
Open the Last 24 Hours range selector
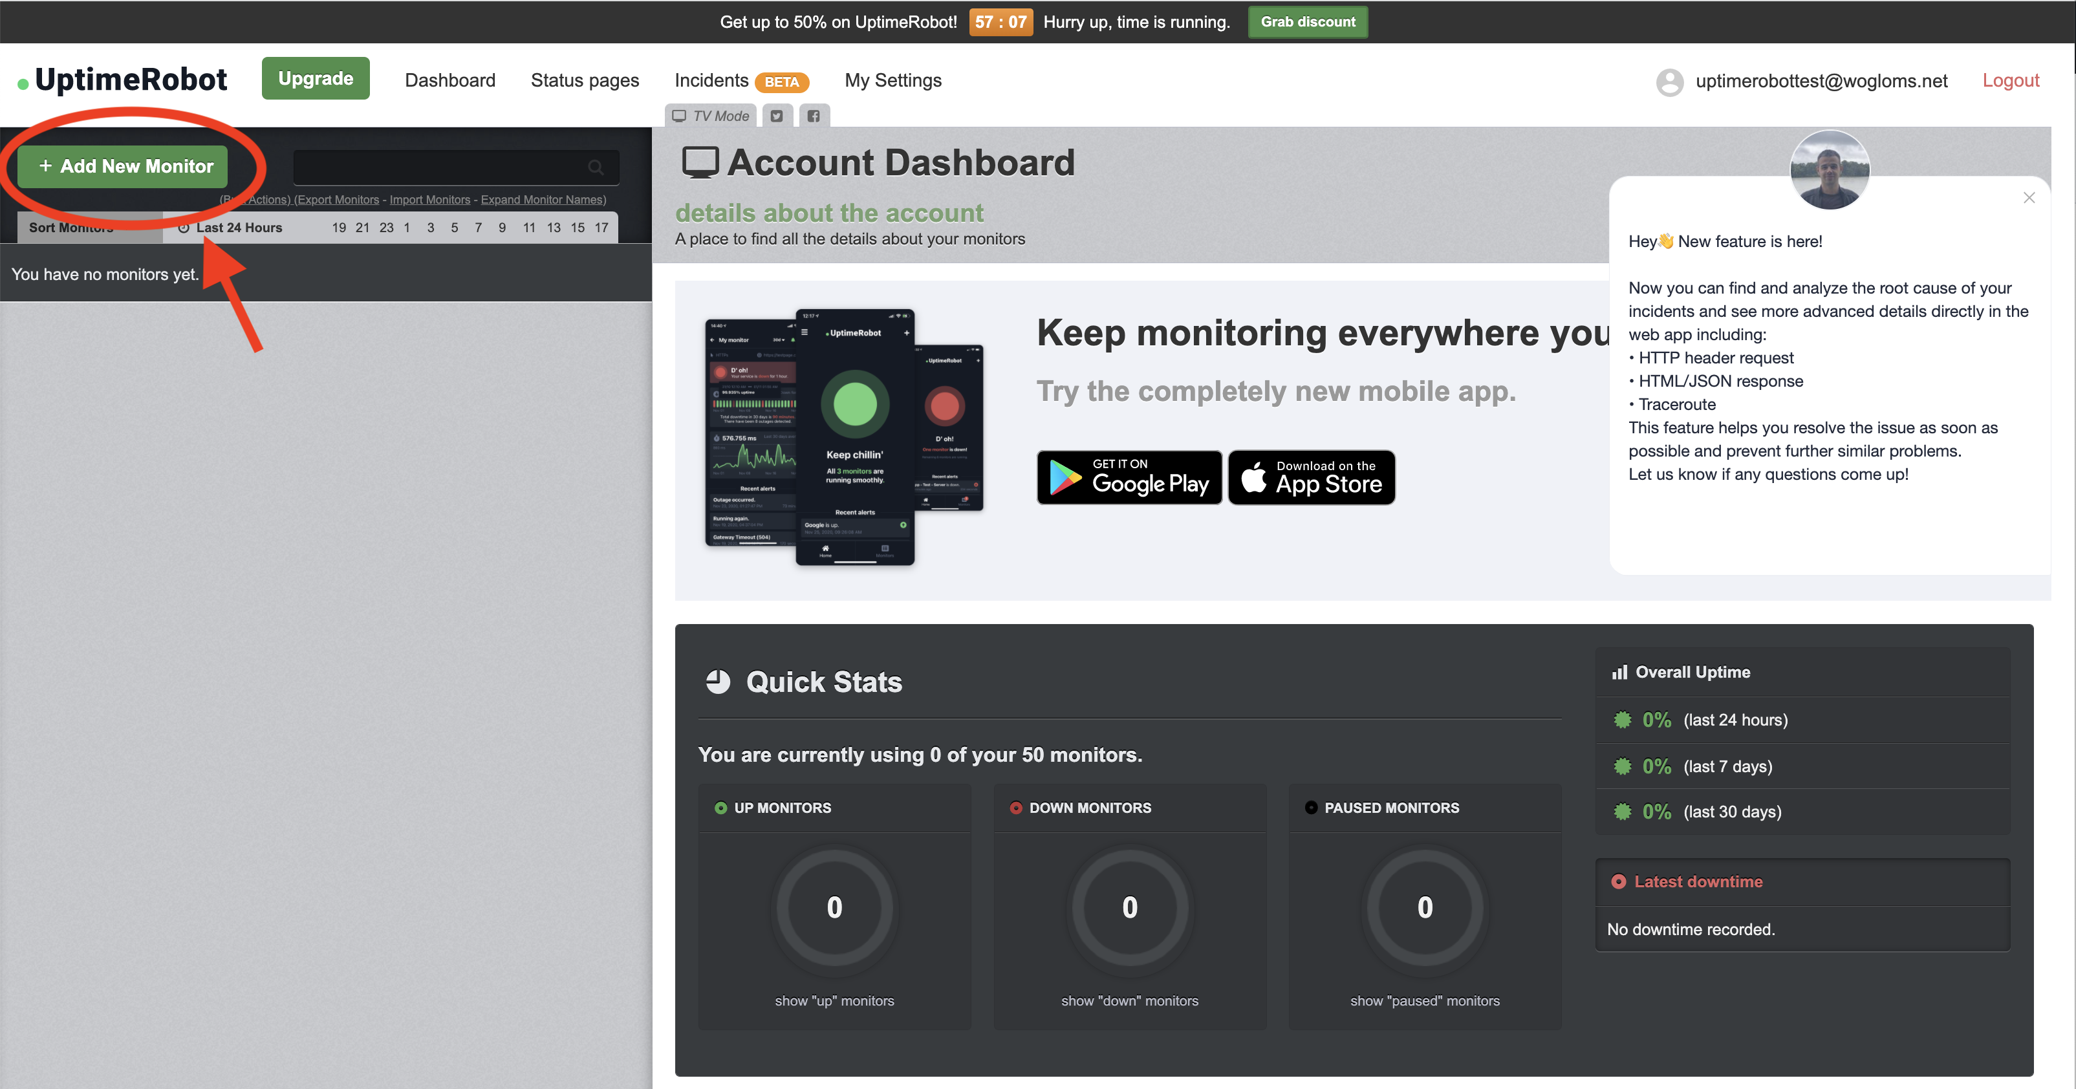[239, 228]
